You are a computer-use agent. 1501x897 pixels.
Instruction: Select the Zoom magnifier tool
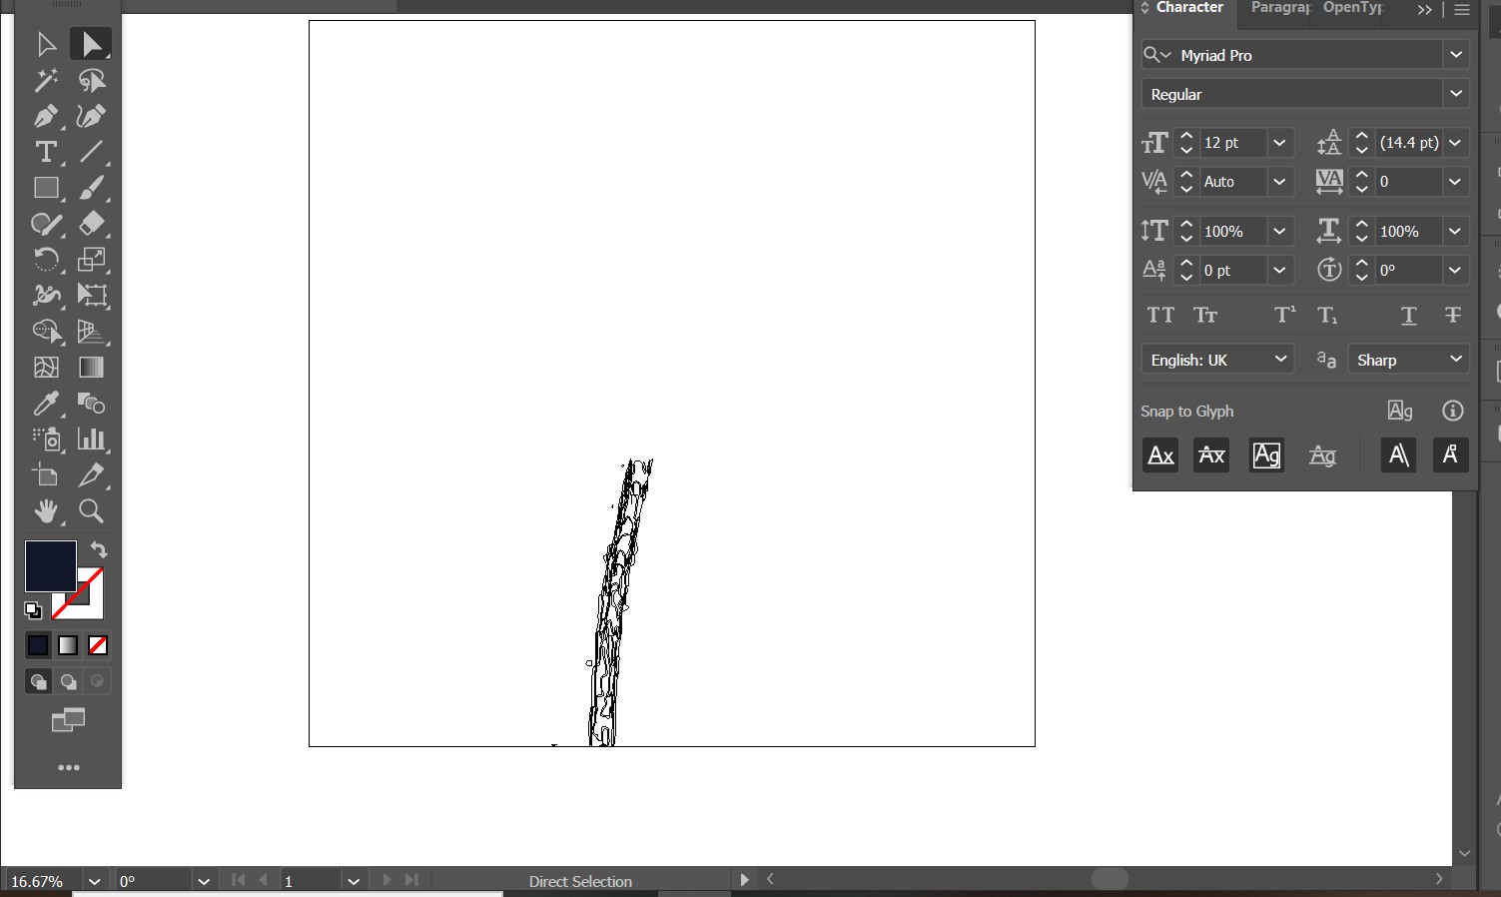92,511
